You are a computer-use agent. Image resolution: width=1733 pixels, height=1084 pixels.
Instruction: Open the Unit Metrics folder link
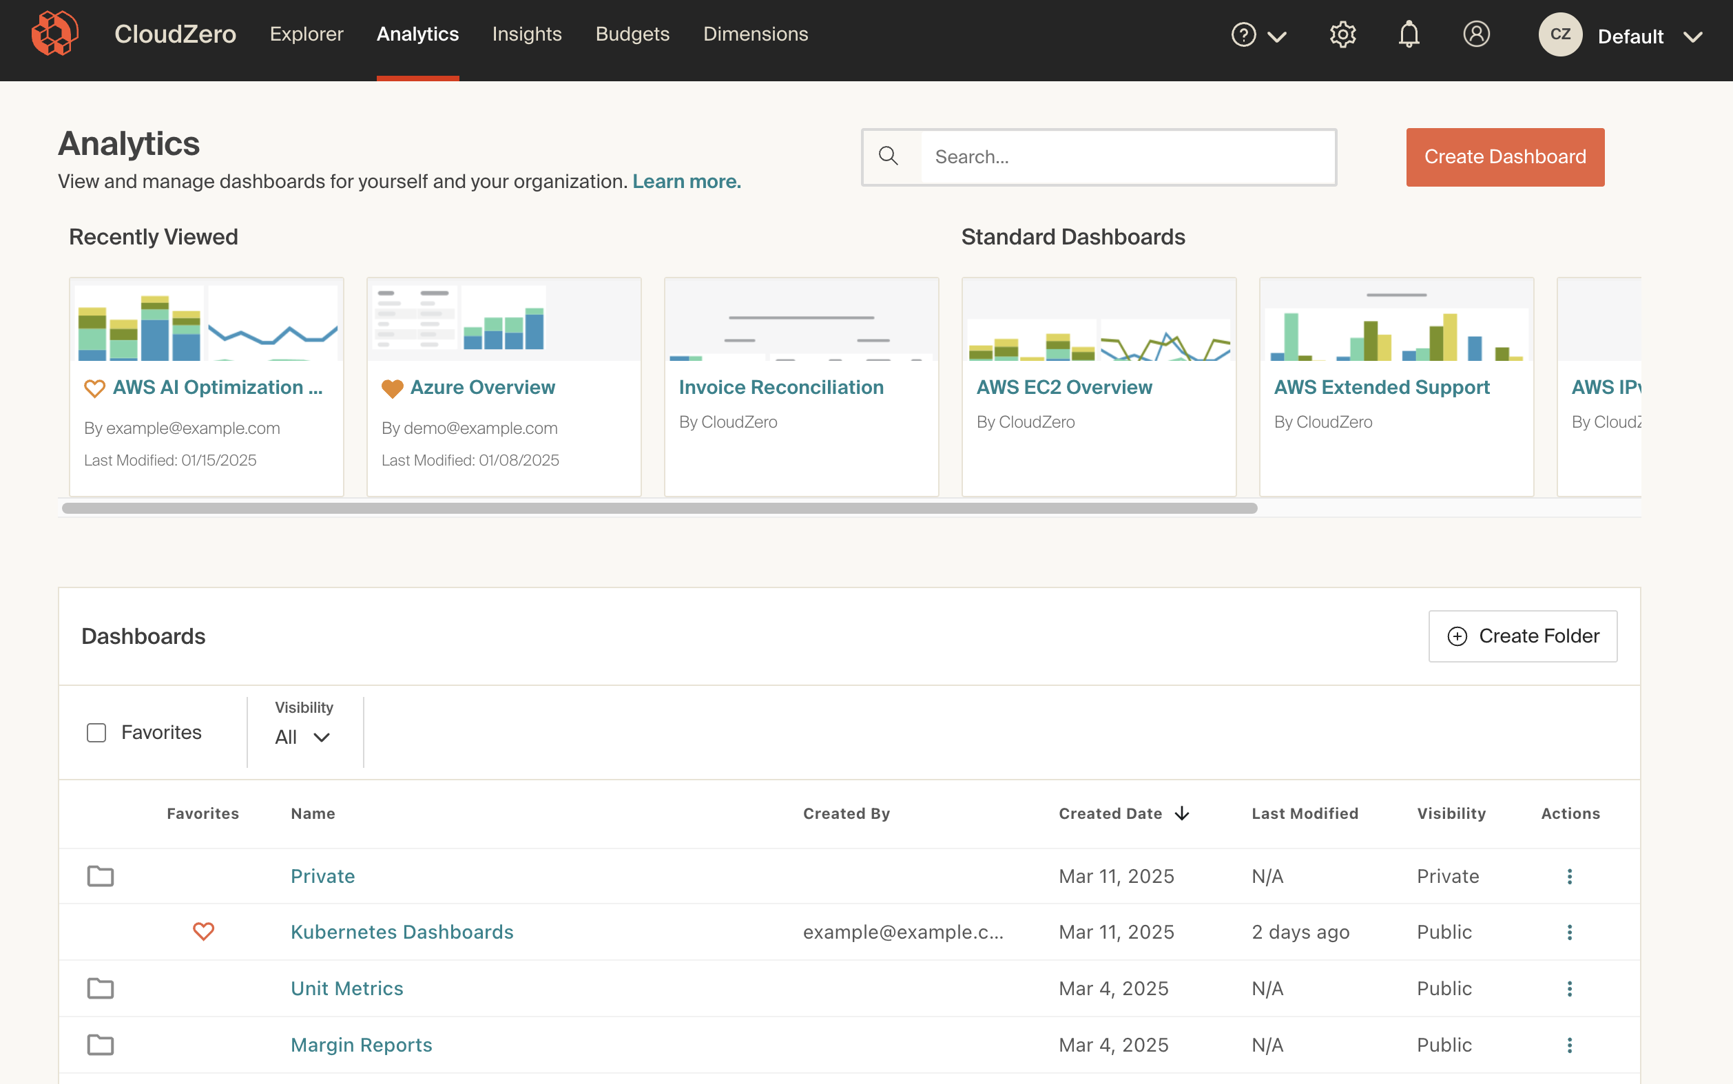(347, 989)
